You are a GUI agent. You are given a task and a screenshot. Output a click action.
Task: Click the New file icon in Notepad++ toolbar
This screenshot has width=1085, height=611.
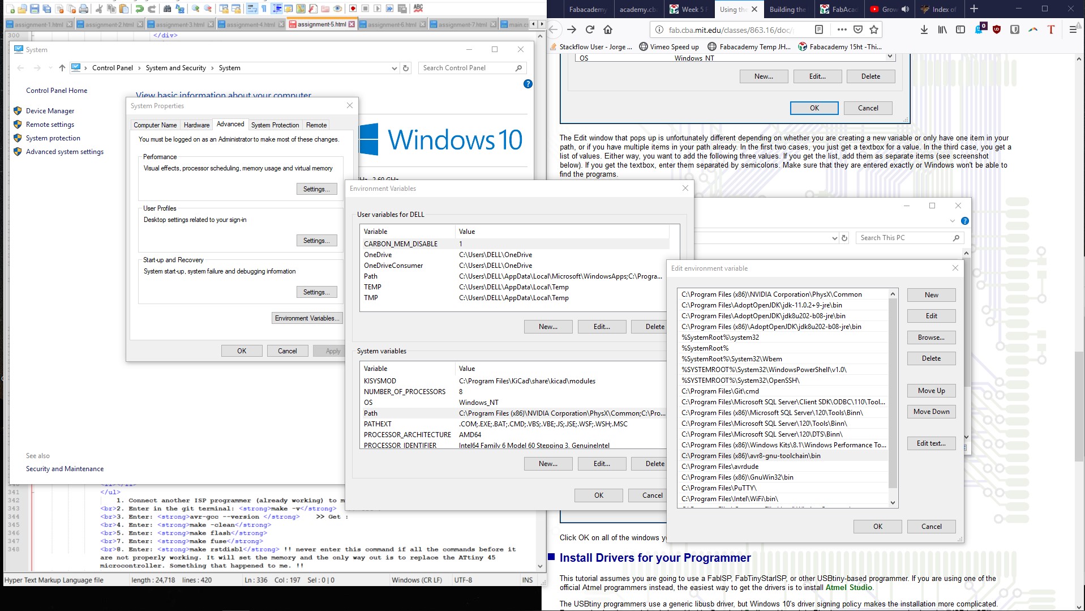point(10,8)
